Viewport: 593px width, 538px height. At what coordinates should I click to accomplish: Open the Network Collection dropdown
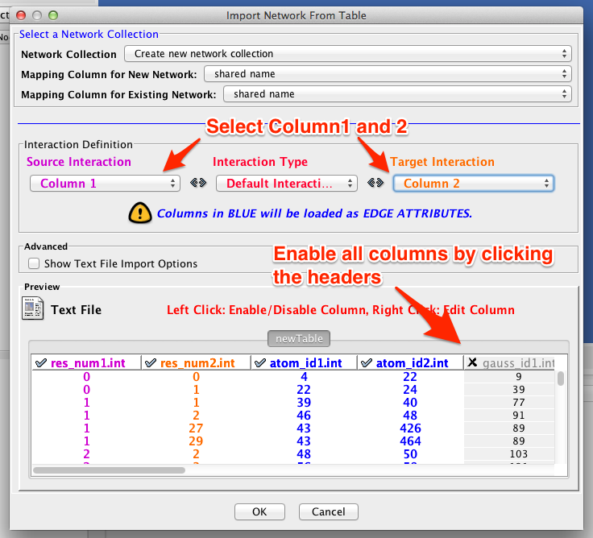pyautogui.click(x=348, y=54)
